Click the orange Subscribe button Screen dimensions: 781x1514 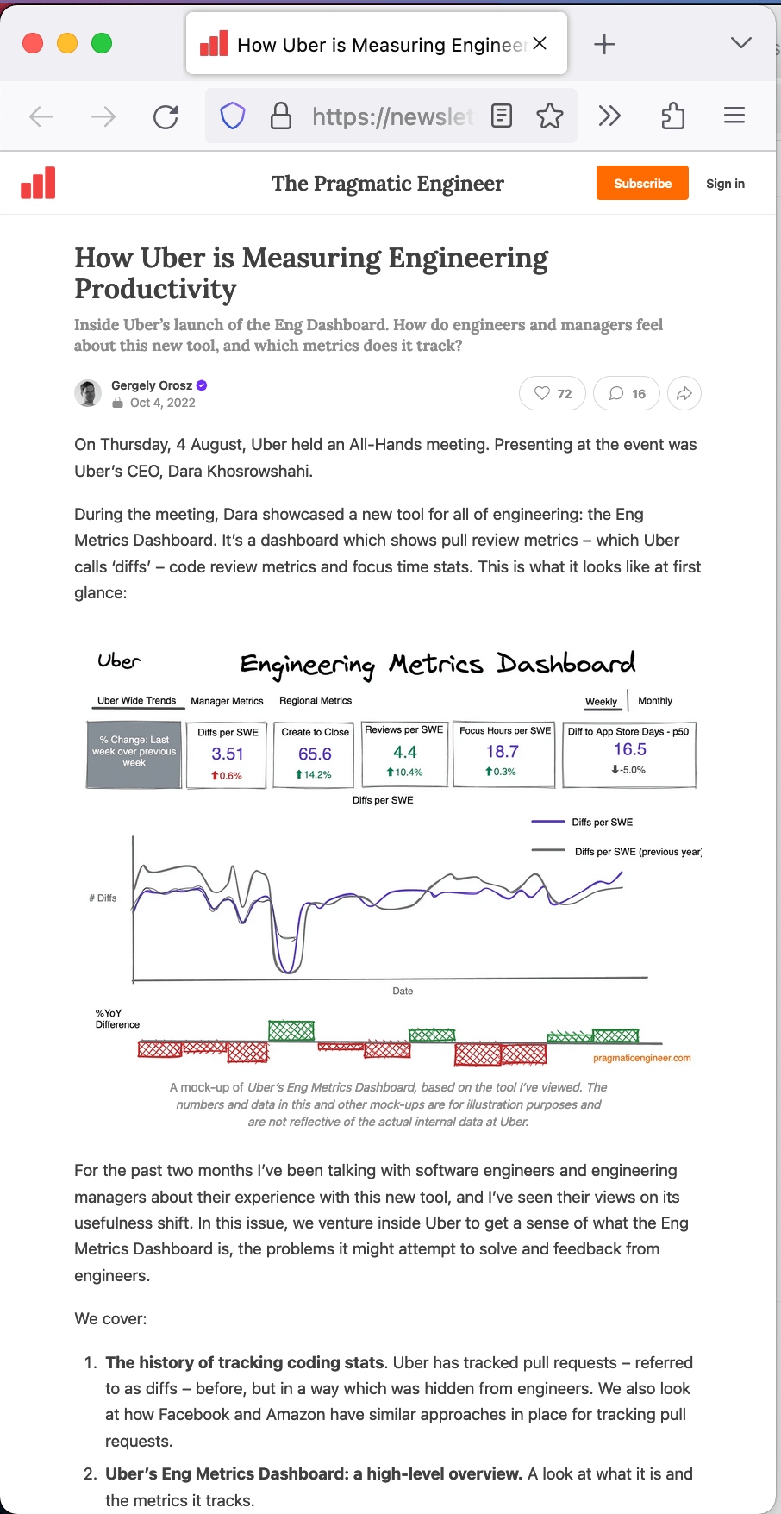(x=642, y=183)
